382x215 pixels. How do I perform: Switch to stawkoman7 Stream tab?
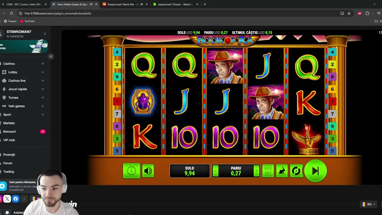175,4
